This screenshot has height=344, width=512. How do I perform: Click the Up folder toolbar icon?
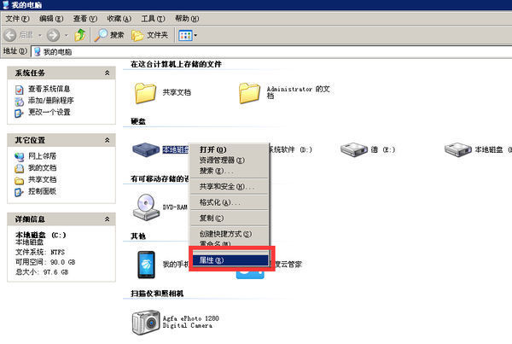(80, 35)
